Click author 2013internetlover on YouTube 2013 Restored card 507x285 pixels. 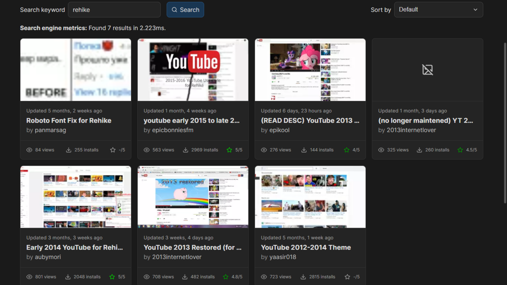[177, 257]
